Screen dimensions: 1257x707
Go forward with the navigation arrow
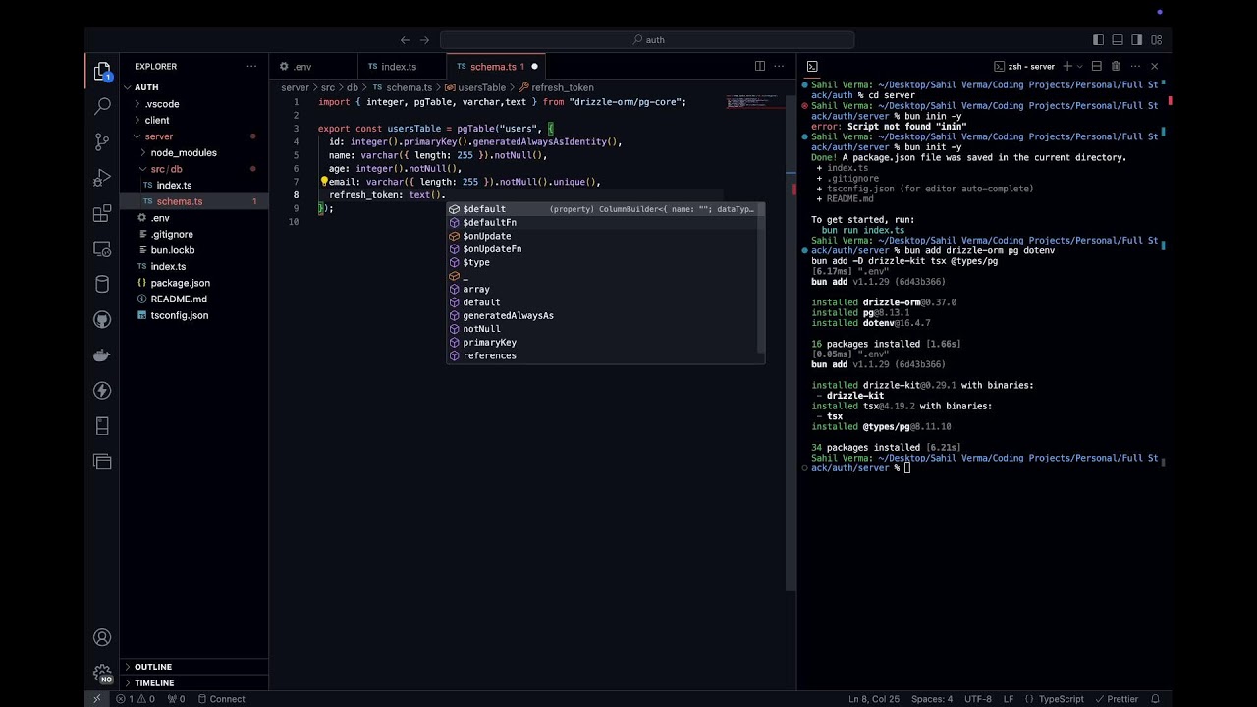coord(424,40)
